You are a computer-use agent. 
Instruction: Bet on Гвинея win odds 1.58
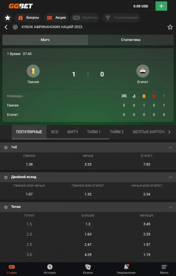[x=29, y=164]
